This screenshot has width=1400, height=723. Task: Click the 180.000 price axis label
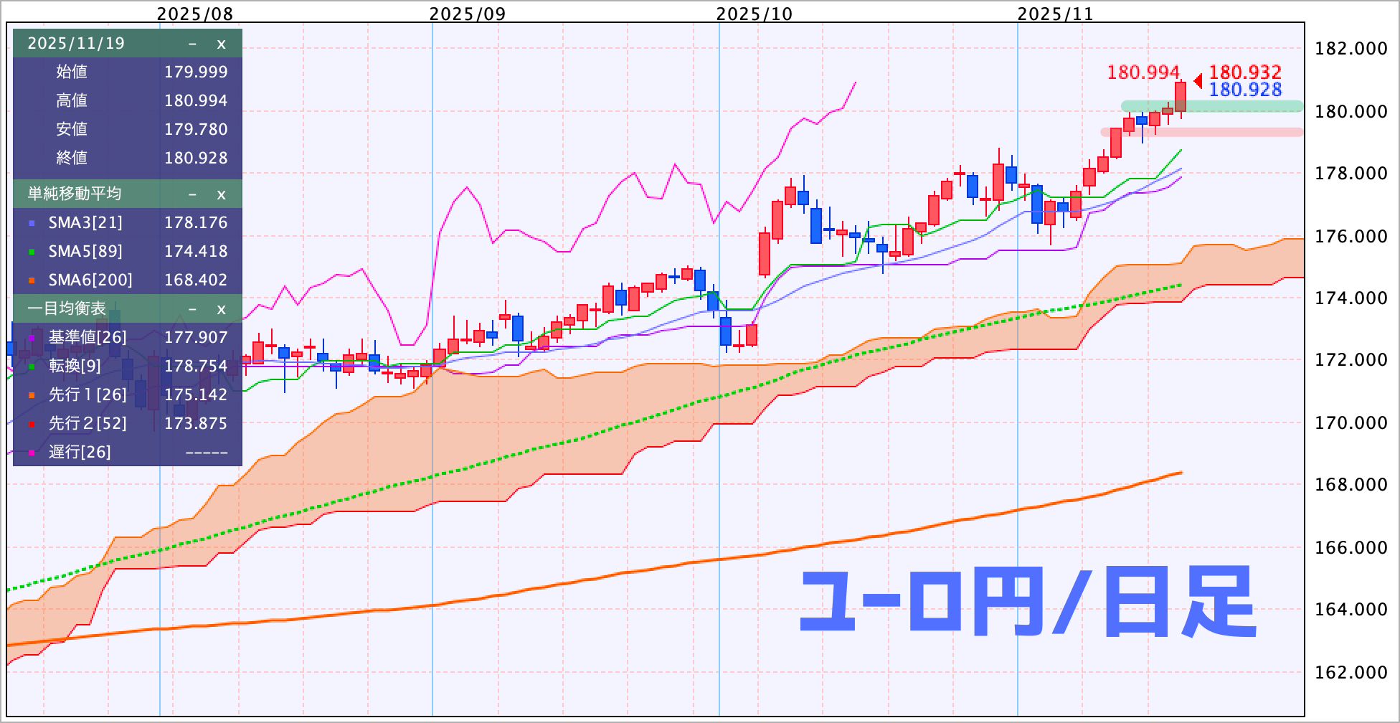[1351, 111]
